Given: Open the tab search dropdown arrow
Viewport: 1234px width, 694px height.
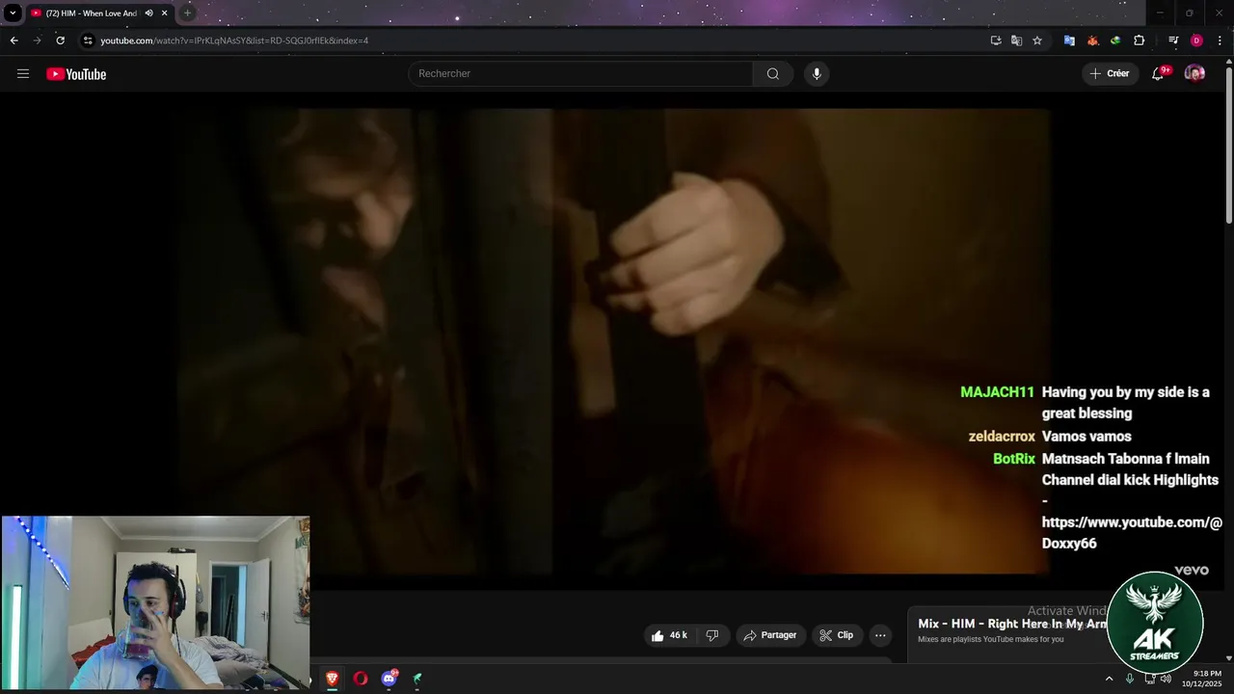Looking at the screenshot, I should [x=13, y=13].
